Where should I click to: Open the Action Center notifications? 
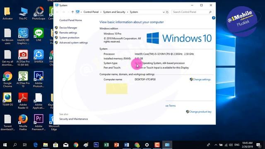click(x=258, y=145)
